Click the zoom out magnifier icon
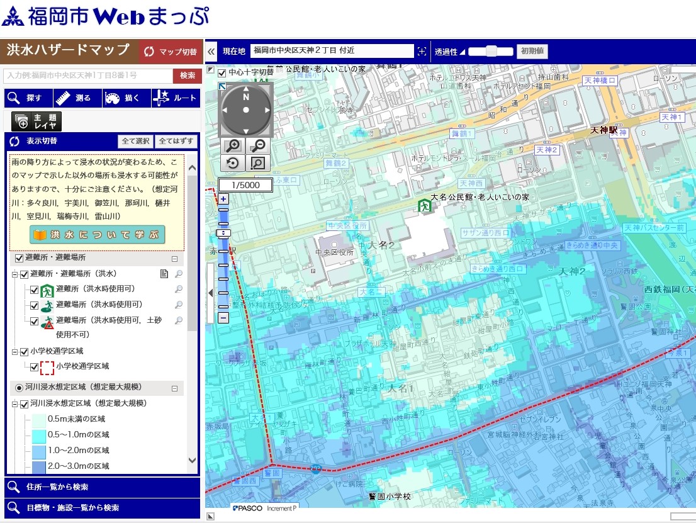This screenshot has height=523, width=696. 258,145
